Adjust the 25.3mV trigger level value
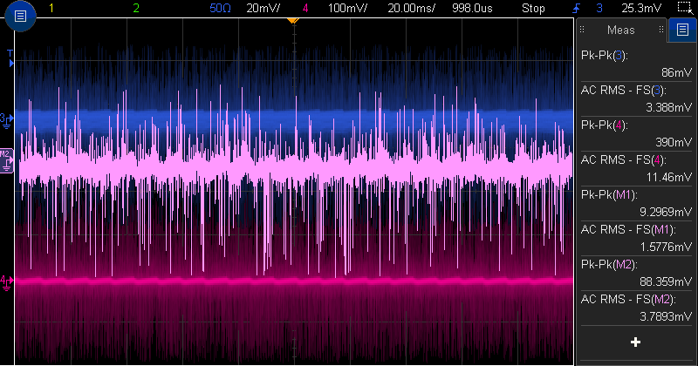The height and width of the screenshot is (366, 698). [641, 8]
